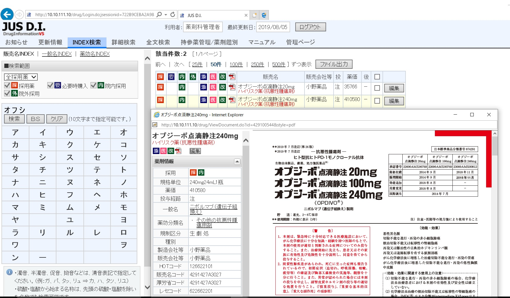This screenshot has height=298, width=510.
Task: Open the 薬効名INDEX link
Action: pyautogui.click(x=95, y=54)
